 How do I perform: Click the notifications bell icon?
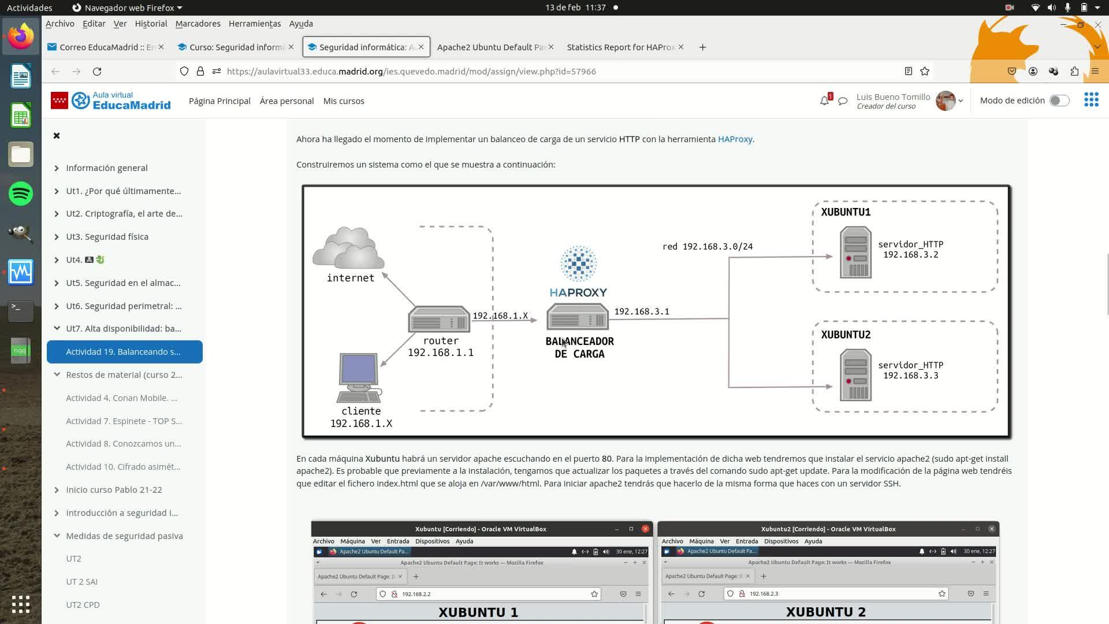click(x=824, y=101)
